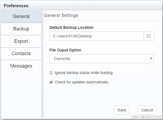This screenshot has width=163, height=120.
Task: Open the Messages settings tab
Action: pos(21,66)
